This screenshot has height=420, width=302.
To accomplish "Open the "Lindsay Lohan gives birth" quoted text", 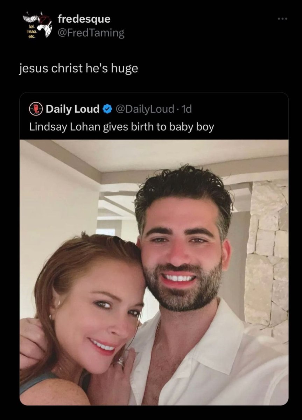I will (x=121, y=126).
